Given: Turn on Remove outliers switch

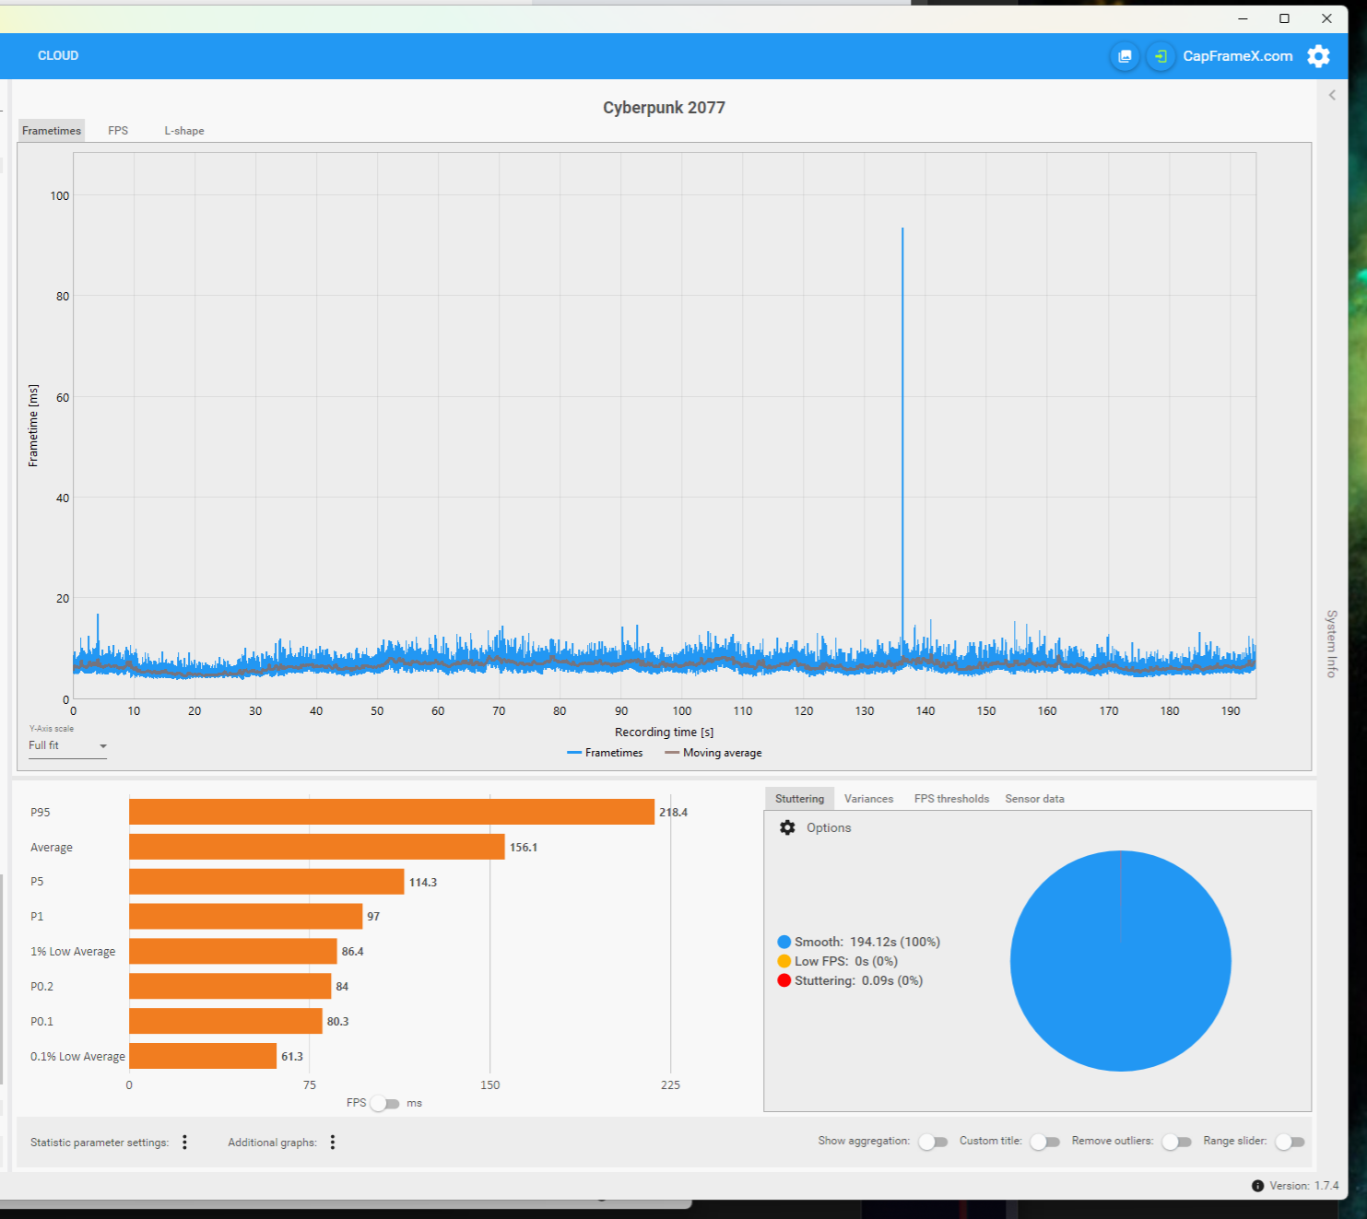Looking at the screenshot, I should coord(1176,1142).
